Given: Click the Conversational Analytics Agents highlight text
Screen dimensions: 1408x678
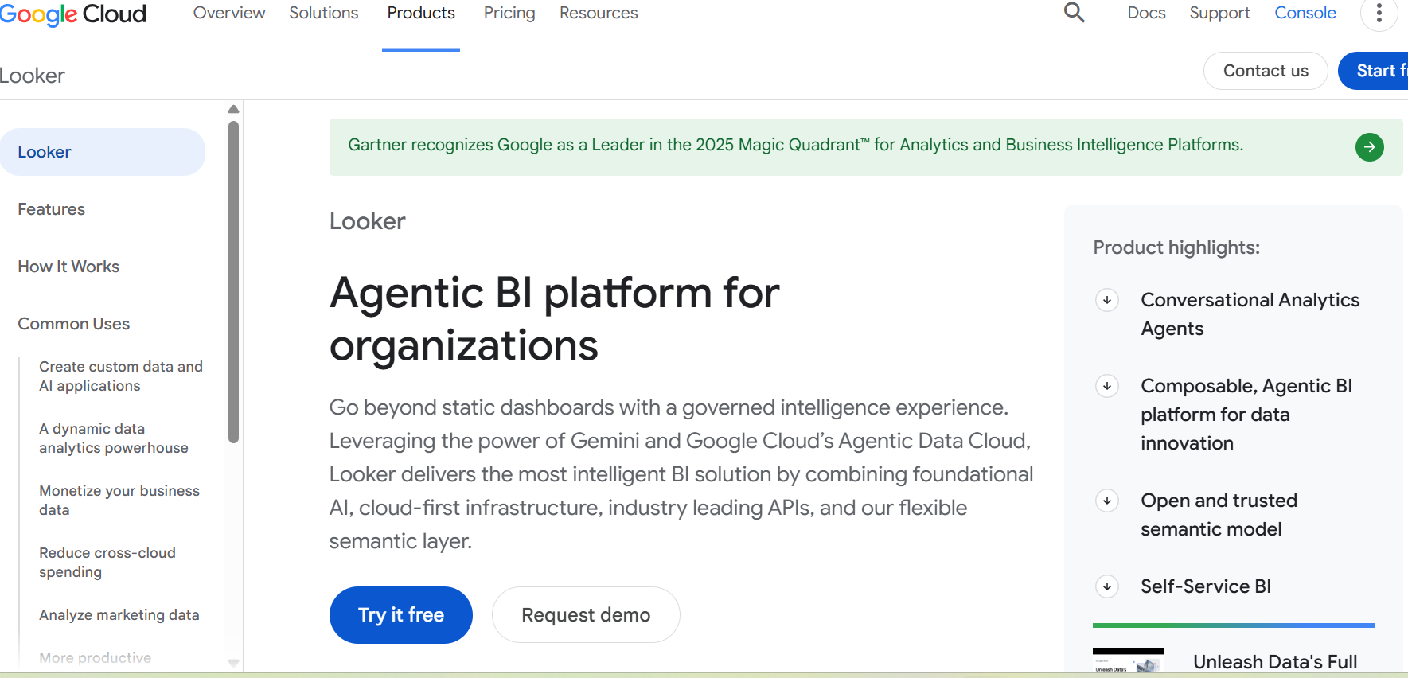Looking at the screenshot, I should click(1250, 314).
